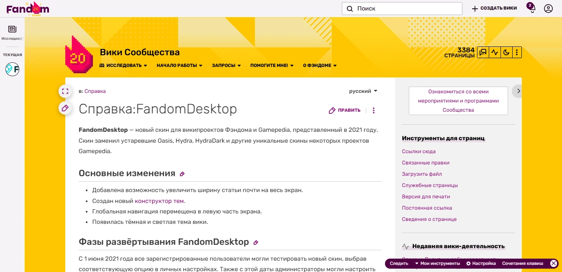
Task: Expand the русский language dropdown
Action: click(x=363, y=91)
